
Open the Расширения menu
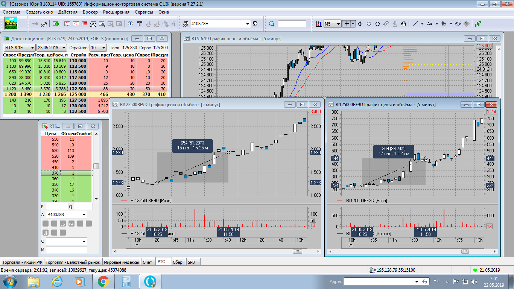pos(116,12)
